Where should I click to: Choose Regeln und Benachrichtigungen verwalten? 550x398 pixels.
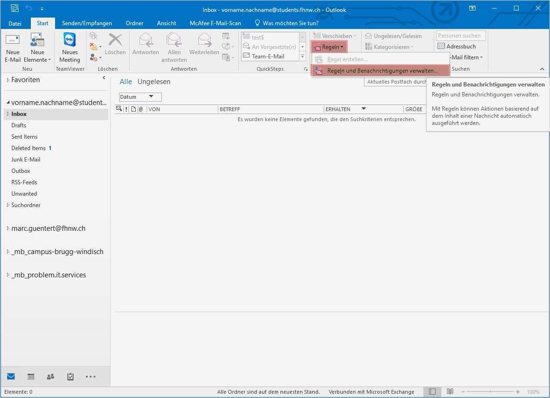tap(382, 71)
